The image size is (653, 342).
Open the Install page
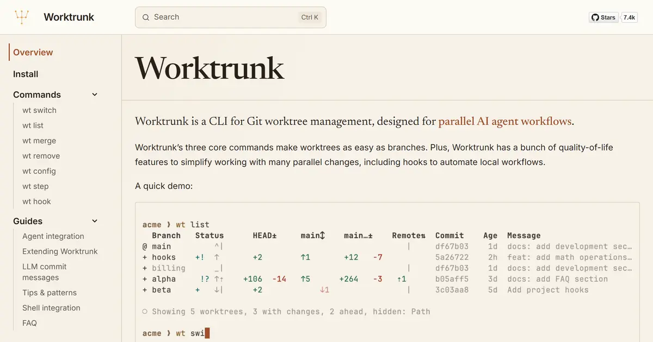click(x=26, y=74)
